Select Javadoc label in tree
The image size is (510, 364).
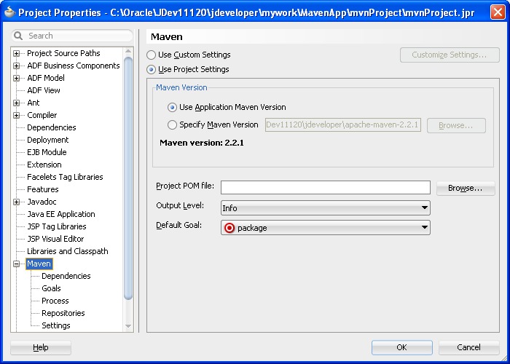[x=42, y=202]
